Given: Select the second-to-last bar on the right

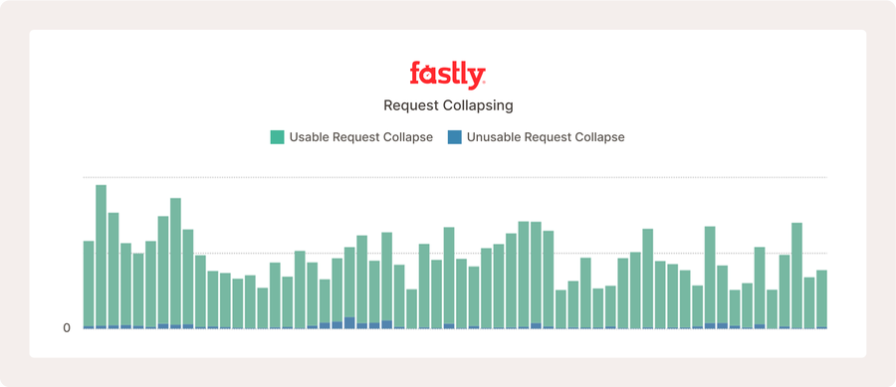Looking at the screenshot, I should (809, 302).
